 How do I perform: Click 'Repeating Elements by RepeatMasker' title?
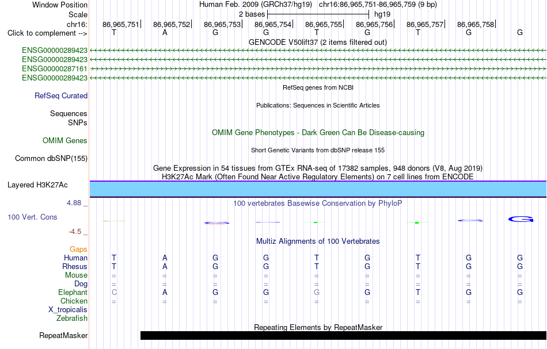(x=318, y=327)
